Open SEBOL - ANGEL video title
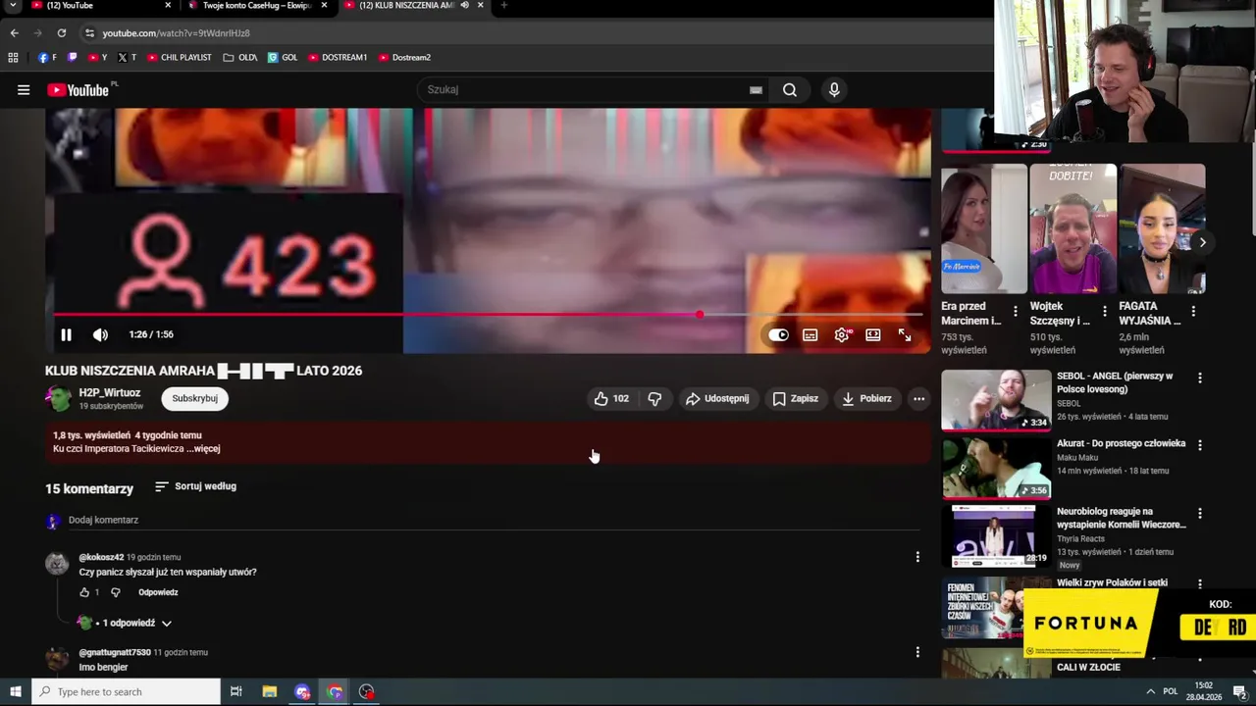The width and height of the screenshot is (1256, 706). (x=1115, y=382)
